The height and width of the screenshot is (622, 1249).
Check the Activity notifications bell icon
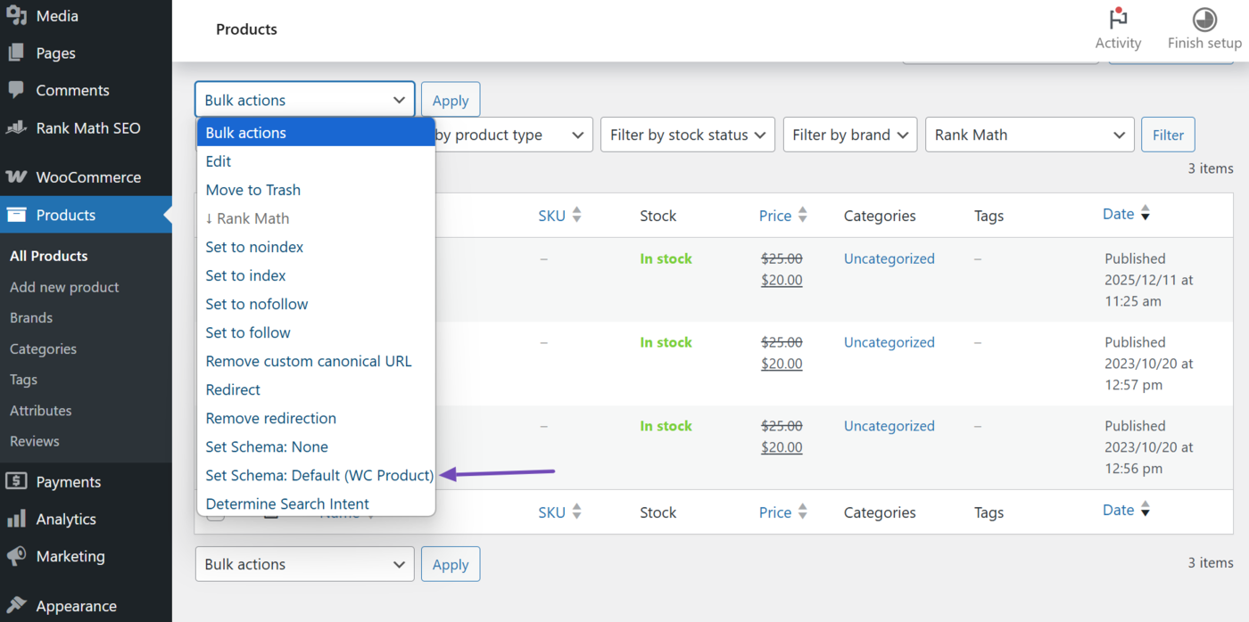coord(1118,20)
